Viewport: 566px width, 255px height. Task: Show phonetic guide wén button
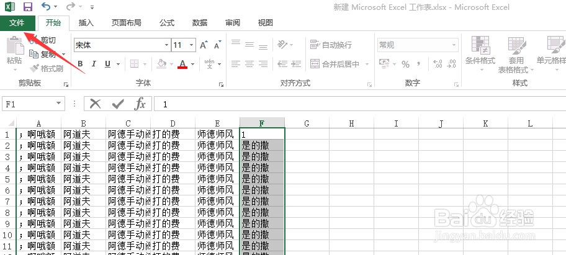(209, 64)
